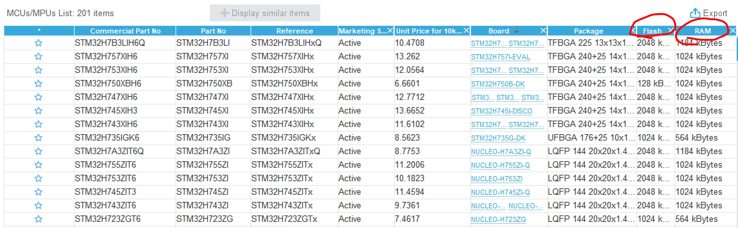The width and height of the screenshot is (738, 228).
Task: Favorite STM32H7A3ZIT6Q with the star
Action: point(38,151)
